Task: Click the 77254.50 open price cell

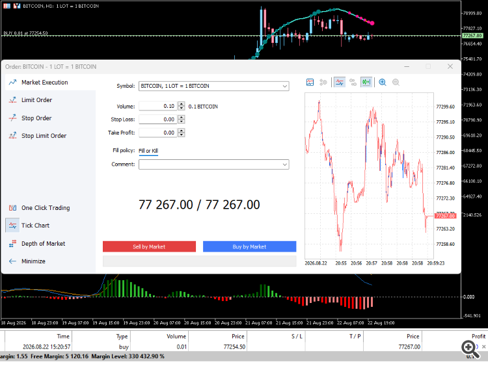Action: pos(234,346)
